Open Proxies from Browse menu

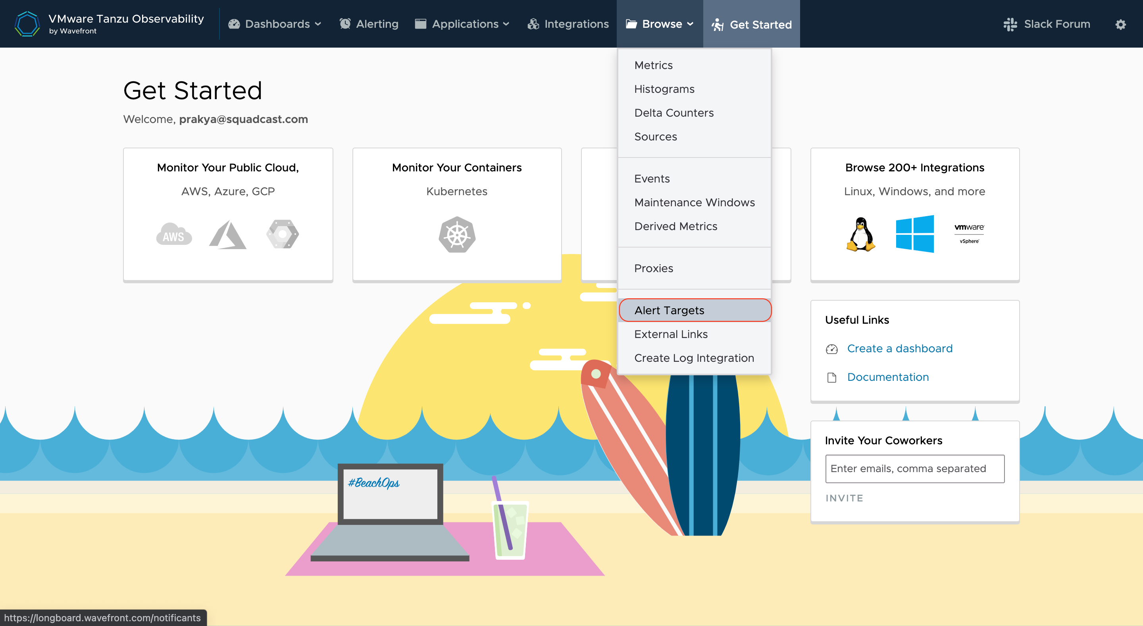pyautogui.click(x=695, y=269)
